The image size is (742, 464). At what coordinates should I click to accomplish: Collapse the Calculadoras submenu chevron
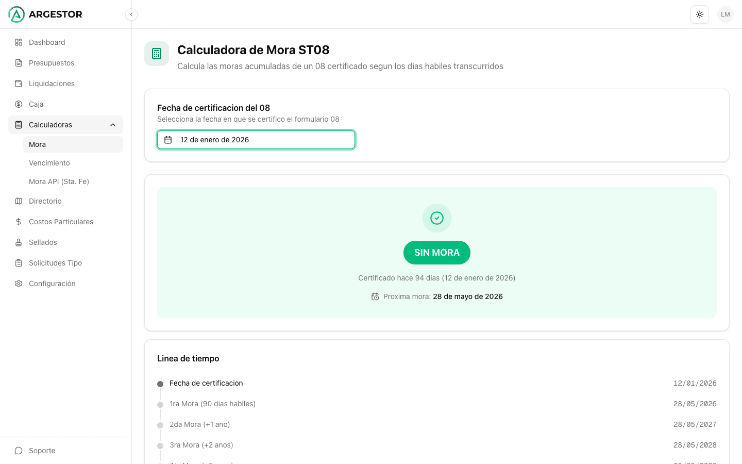click(112, 125)
